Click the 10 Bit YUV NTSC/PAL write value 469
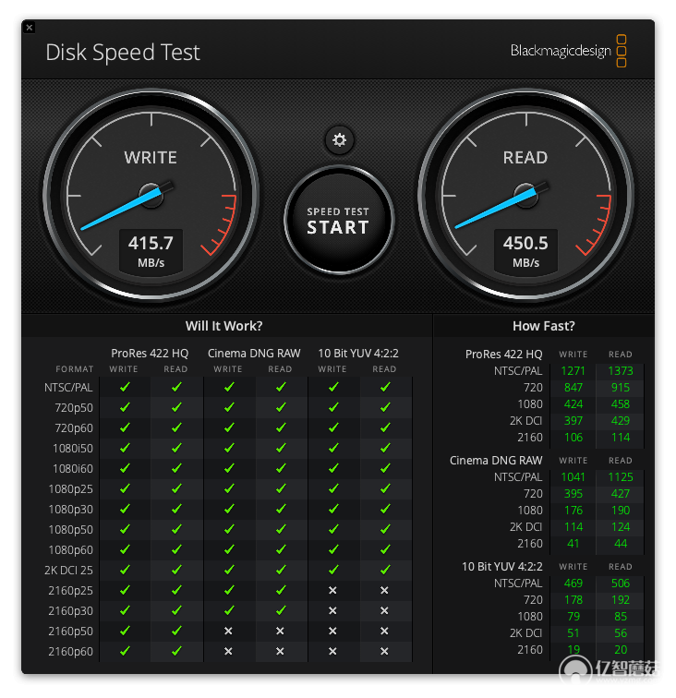 [x=573, y=584]
